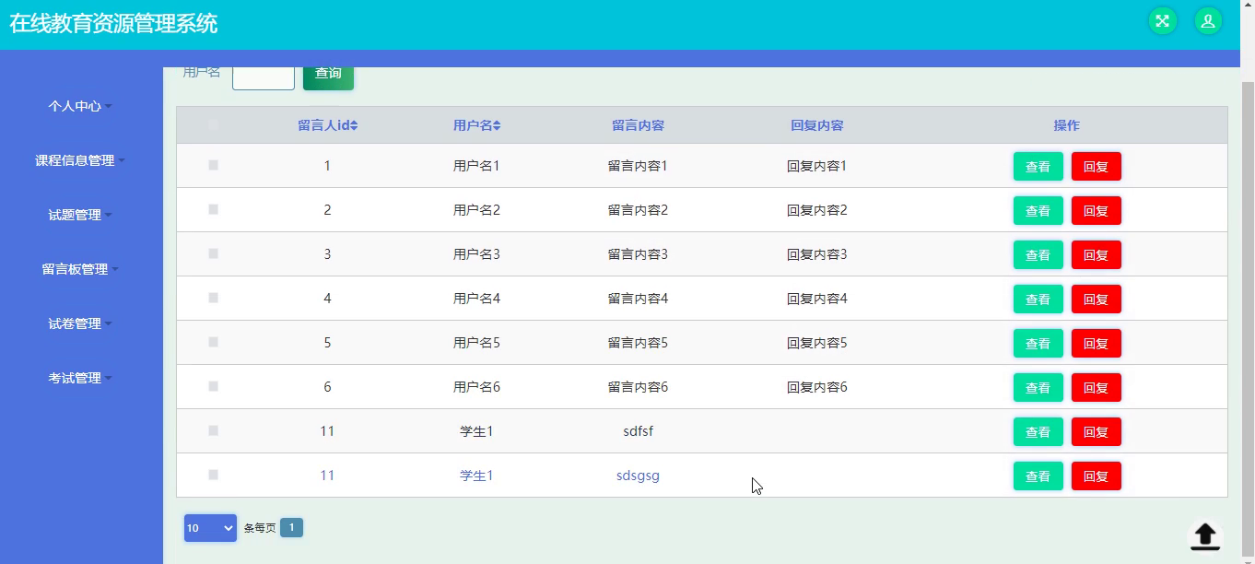
Task: Click 回复 for the 用户名2 row
Action: click(1096, 211)
